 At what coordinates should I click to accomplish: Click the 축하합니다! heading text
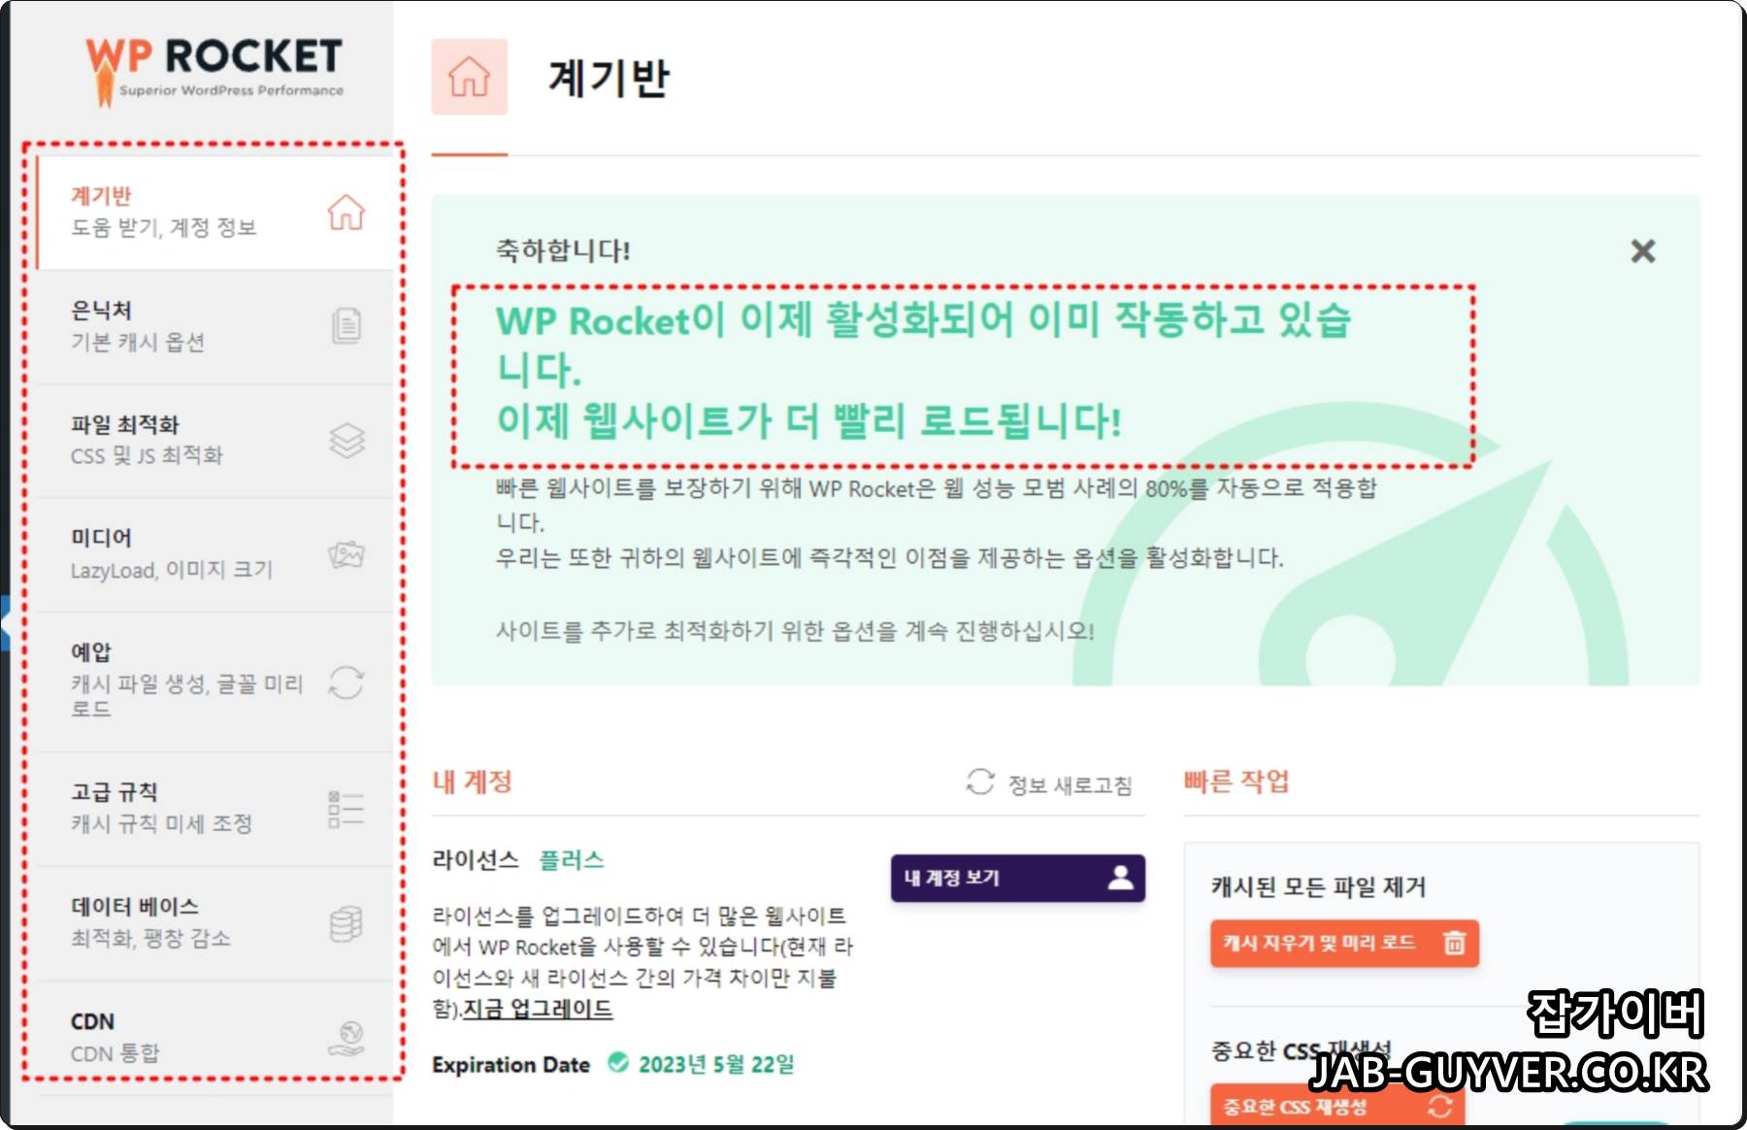[563, 250]
